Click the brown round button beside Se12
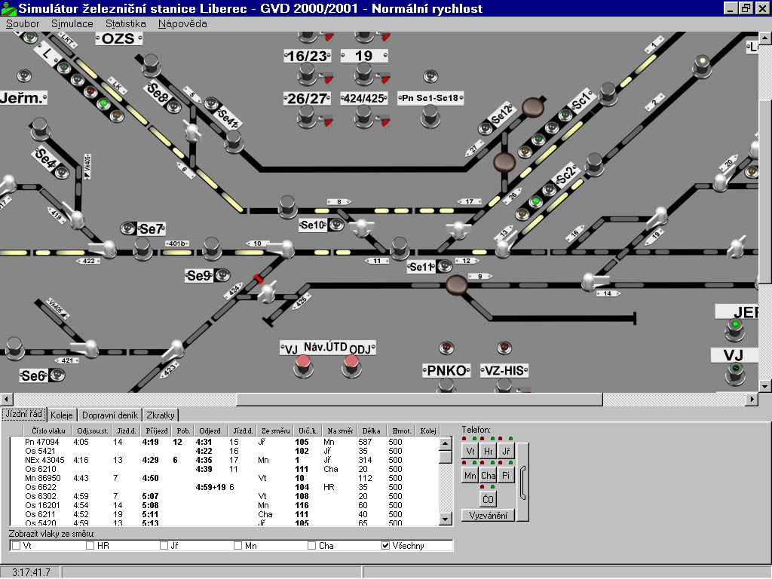The image size is (772, 579). [x=535, y=106]
